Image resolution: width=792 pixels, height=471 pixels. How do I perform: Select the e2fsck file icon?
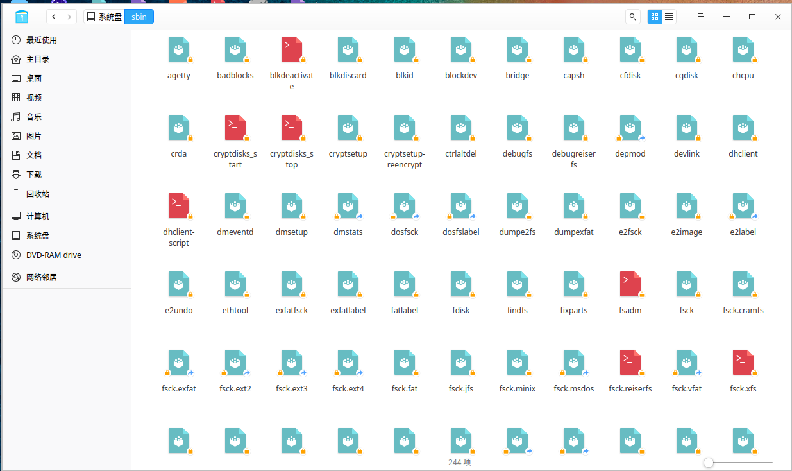pyautogui.click(x=630, y=206)
